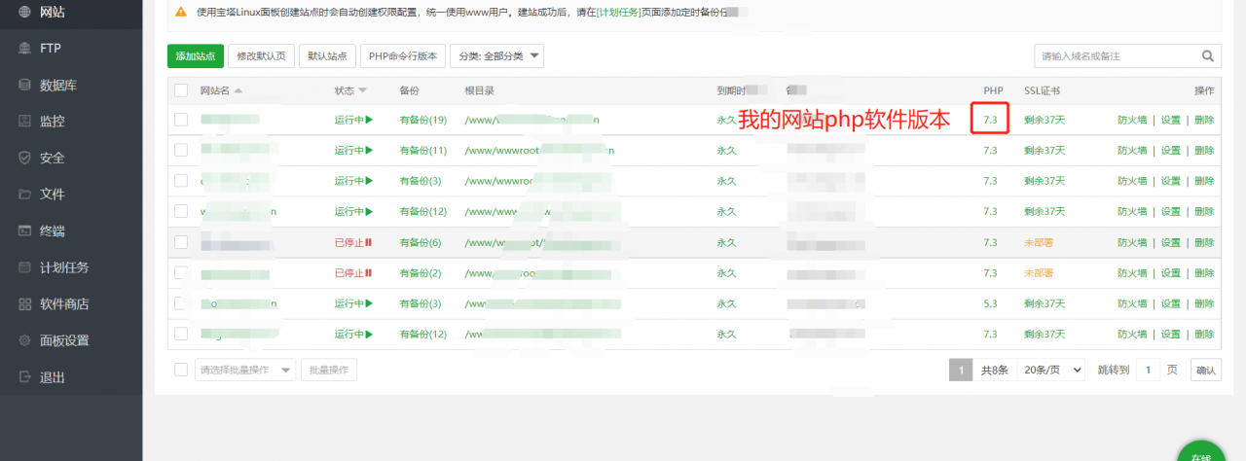Image resolution: width=1246 pixels, height=461 pixels.
Task: Check the row with 有备份(19)
Action: 181,120
